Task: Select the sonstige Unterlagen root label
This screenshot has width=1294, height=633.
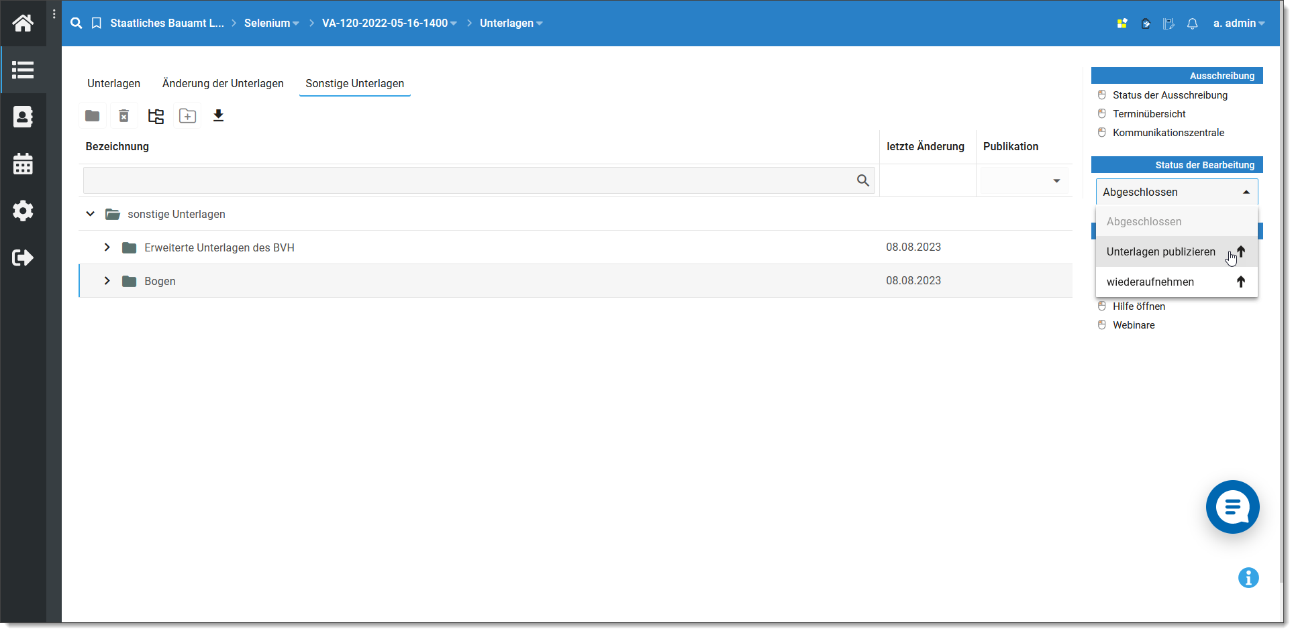Action: point(177,214)
